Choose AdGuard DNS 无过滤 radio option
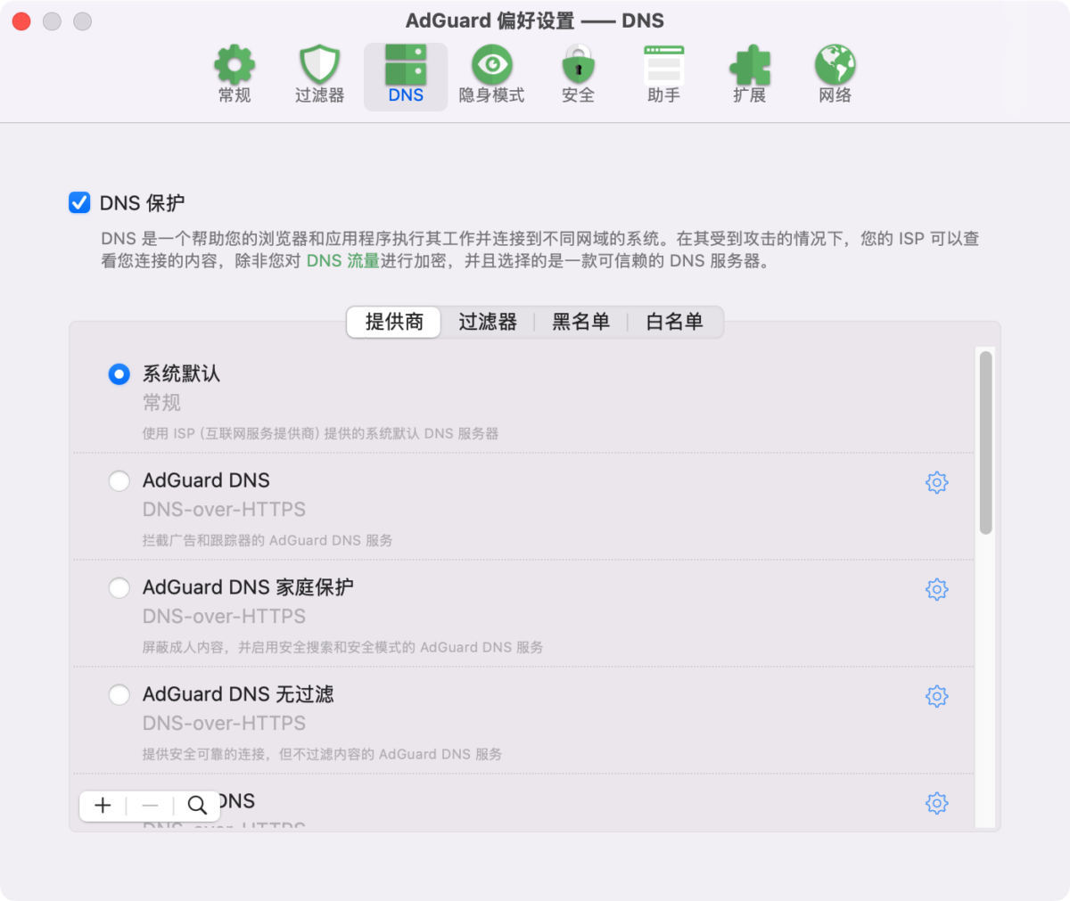The width and height of the screenshot is (1070, 901). pyautogui.click(x=119, y=695)
